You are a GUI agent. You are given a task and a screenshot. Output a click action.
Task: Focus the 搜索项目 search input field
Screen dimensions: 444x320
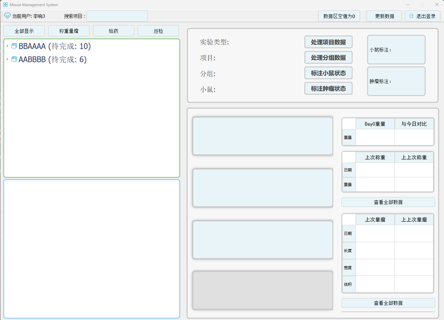(x=117, y=16)
